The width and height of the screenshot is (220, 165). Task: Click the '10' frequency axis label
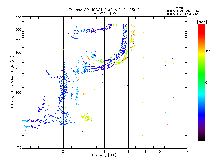tap(159, 152)
